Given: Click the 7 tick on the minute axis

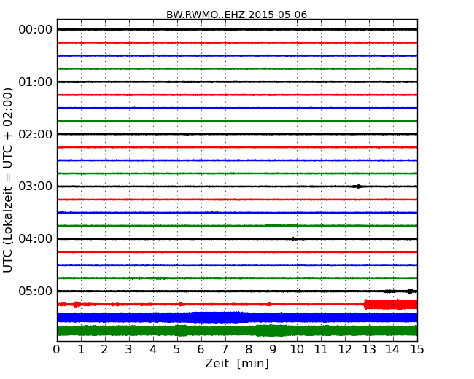Looking at the screenshot, I should coord(225,350).
